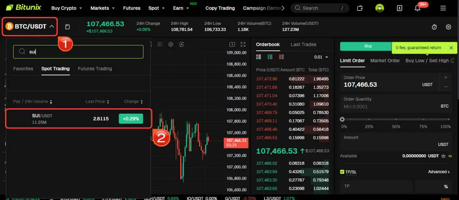The image size is (459, 200).
Task: Select the SUI/USDT search result
Action: click(x=78, y=118)
